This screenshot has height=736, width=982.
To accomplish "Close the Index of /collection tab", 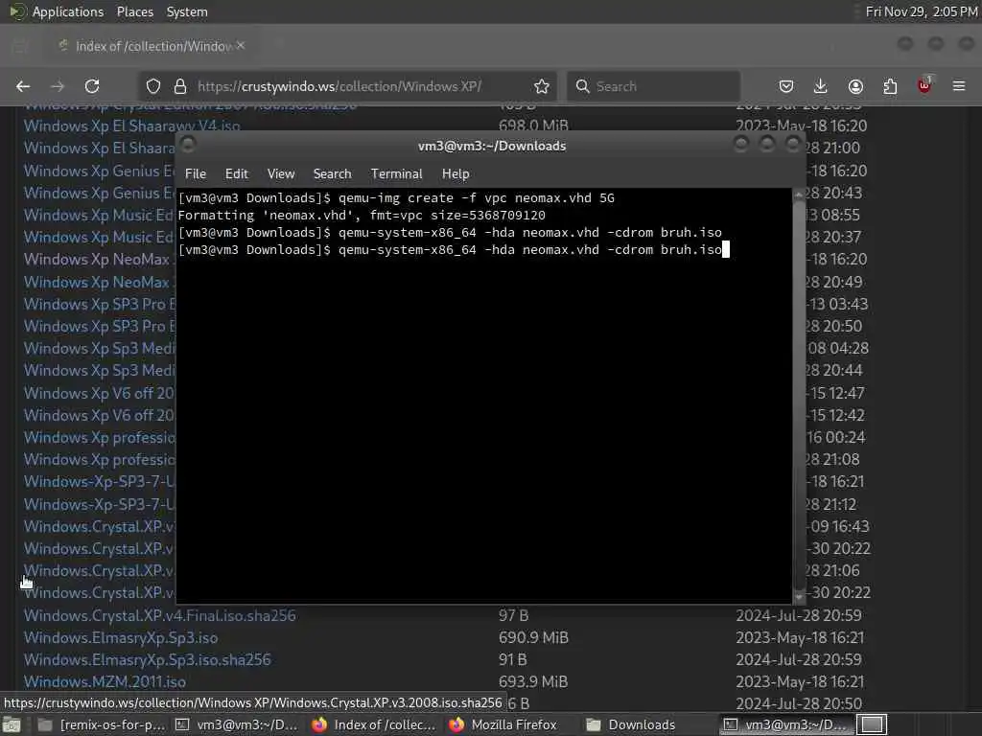I will pos(241,46).
